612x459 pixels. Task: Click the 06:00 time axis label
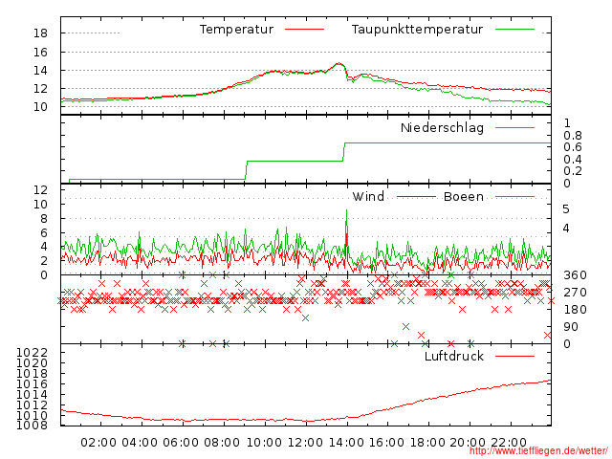pyautogui.click(x=181, y=443)
